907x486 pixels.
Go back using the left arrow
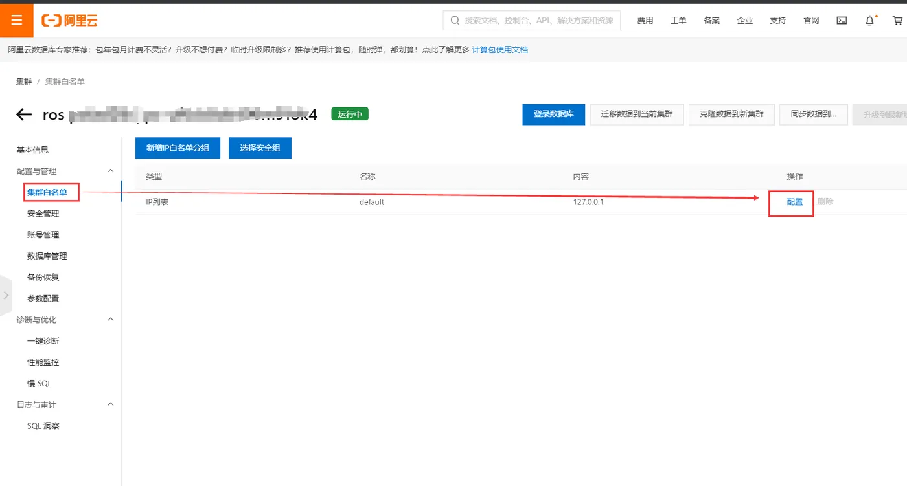click(24, 115)
